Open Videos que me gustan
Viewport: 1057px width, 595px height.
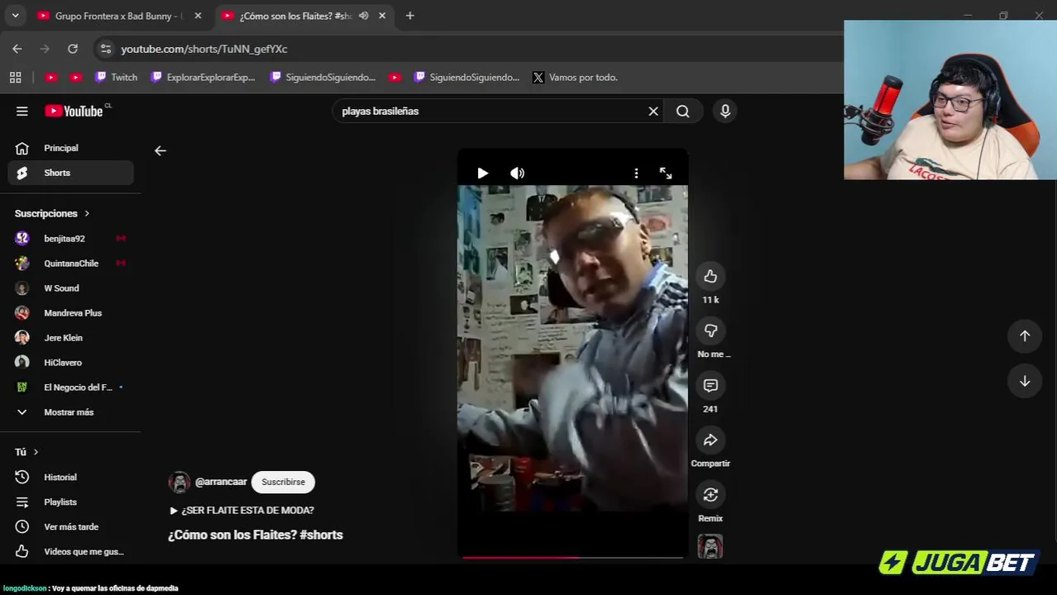tap(71, 551)
